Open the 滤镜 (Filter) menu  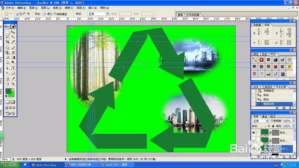(x=69, y=8)
